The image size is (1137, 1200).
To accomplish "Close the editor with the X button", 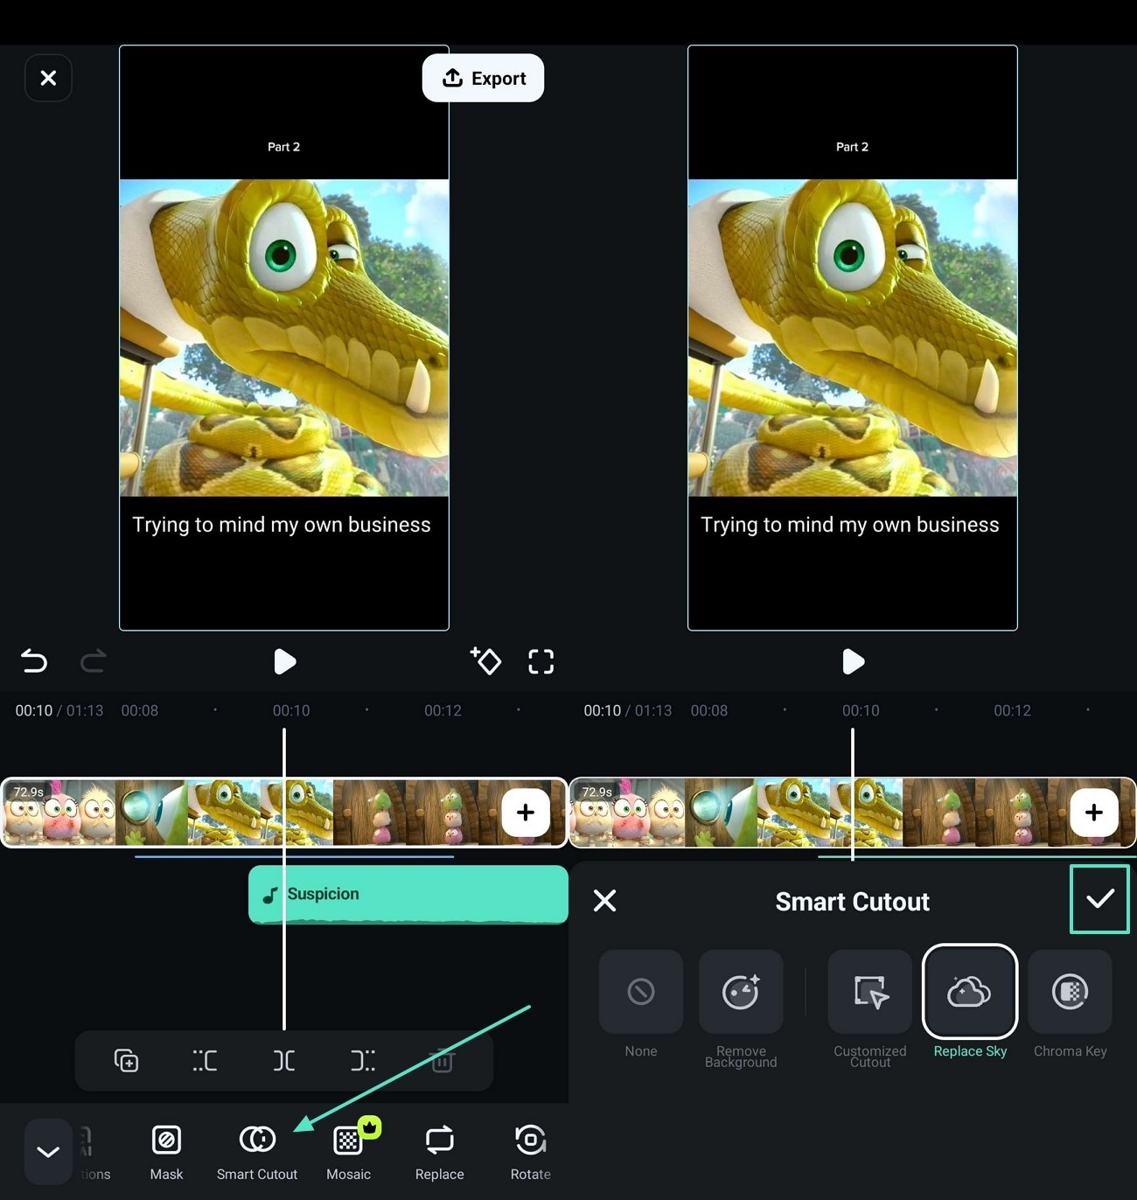I will tap(48, 78).
